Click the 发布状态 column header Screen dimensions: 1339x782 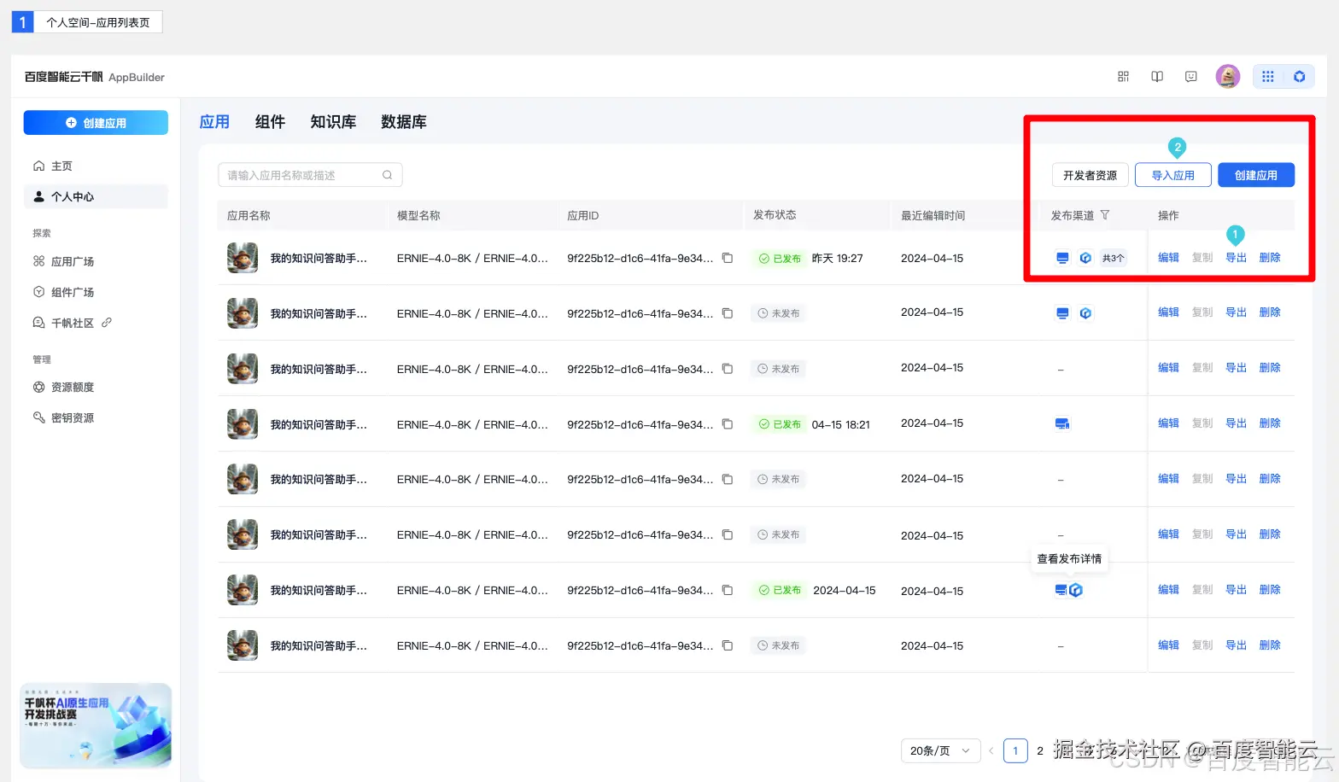775,215
